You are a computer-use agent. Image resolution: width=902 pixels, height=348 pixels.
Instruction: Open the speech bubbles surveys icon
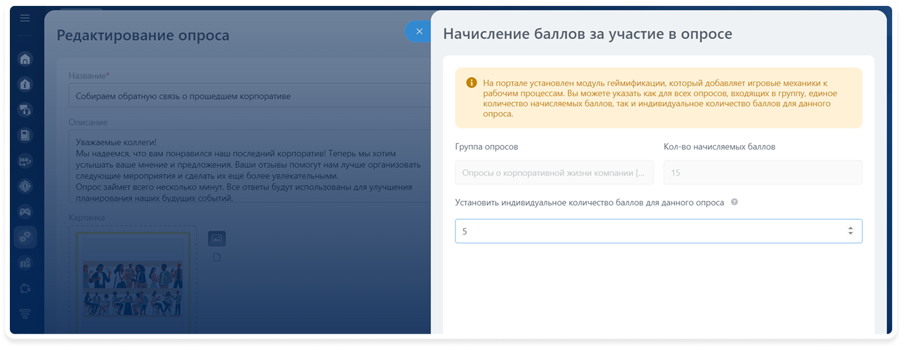point(25,238)
